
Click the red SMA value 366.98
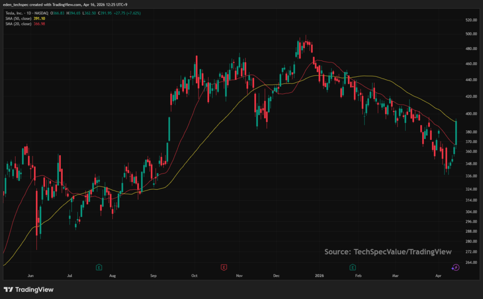pos(39,24)
